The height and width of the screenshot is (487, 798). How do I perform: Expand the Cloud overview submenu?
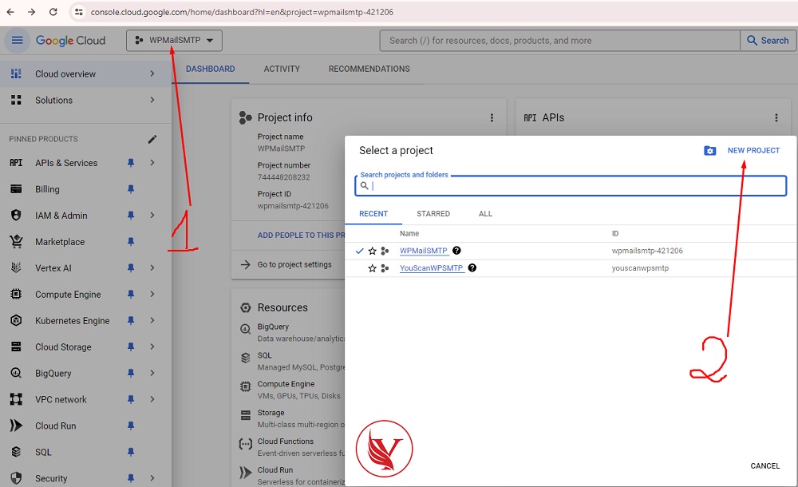[x=152, y=74]
